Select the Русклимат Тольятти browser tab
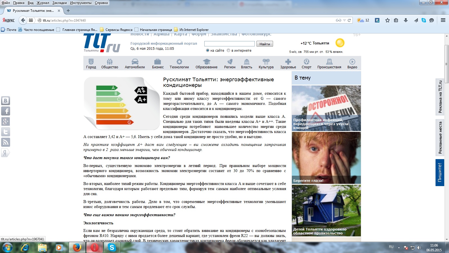Screen dimensions: 449x253 click(x=33, y=11)
